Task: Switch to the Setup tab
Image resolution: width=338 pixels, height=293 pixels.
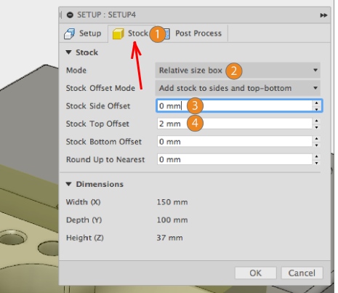Action: (x=84, y=33)
